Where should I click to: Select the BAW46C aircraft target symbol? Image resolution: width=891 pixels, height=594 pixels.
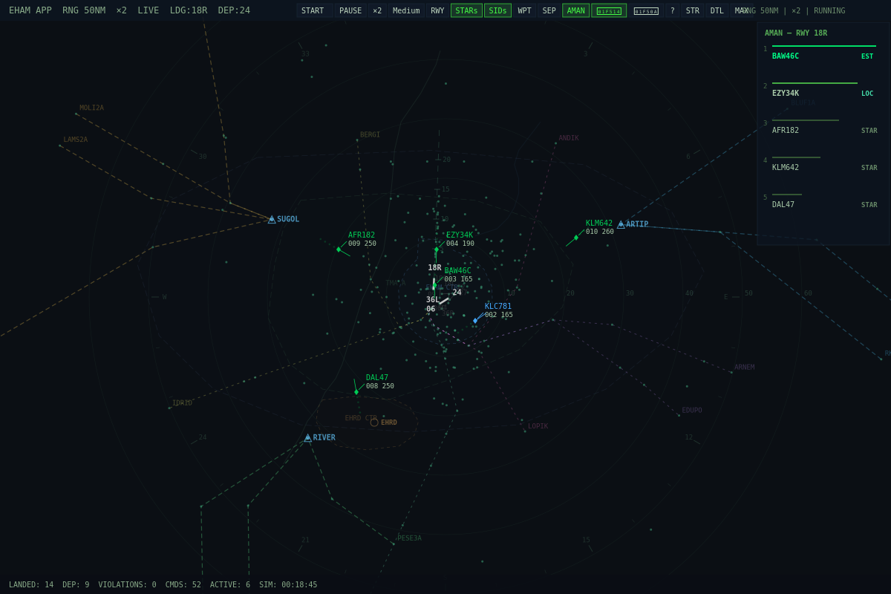[x=434, y=286]
